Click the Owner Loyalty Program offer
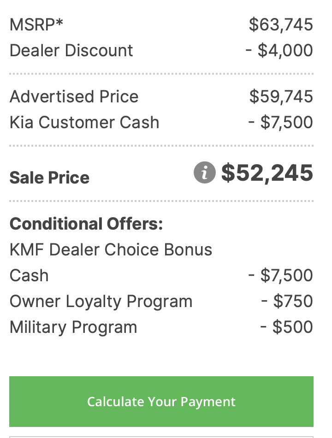Image resolution: width=332 pixels, height=438 pixels. pyautogui.click(x=101, y=302)
